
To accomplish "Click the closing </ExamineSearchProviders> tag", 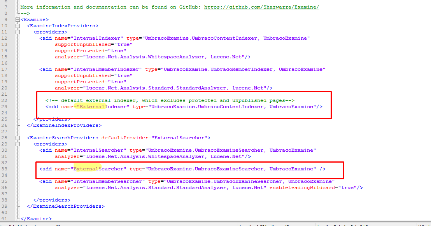I will (x=66, y=206).
